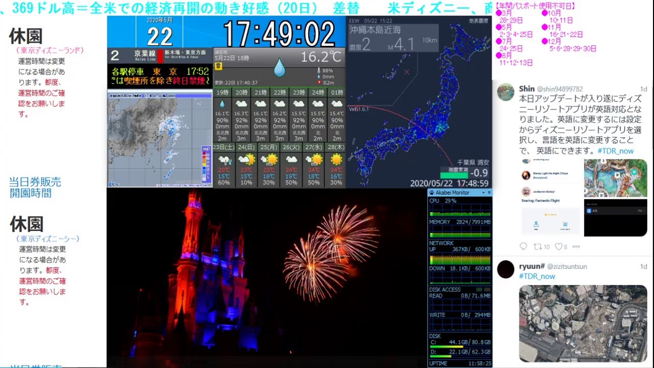Click the 当日券販売 開園時間 blue text
Viewport: 654px width, 368px height.
(35, 187)
